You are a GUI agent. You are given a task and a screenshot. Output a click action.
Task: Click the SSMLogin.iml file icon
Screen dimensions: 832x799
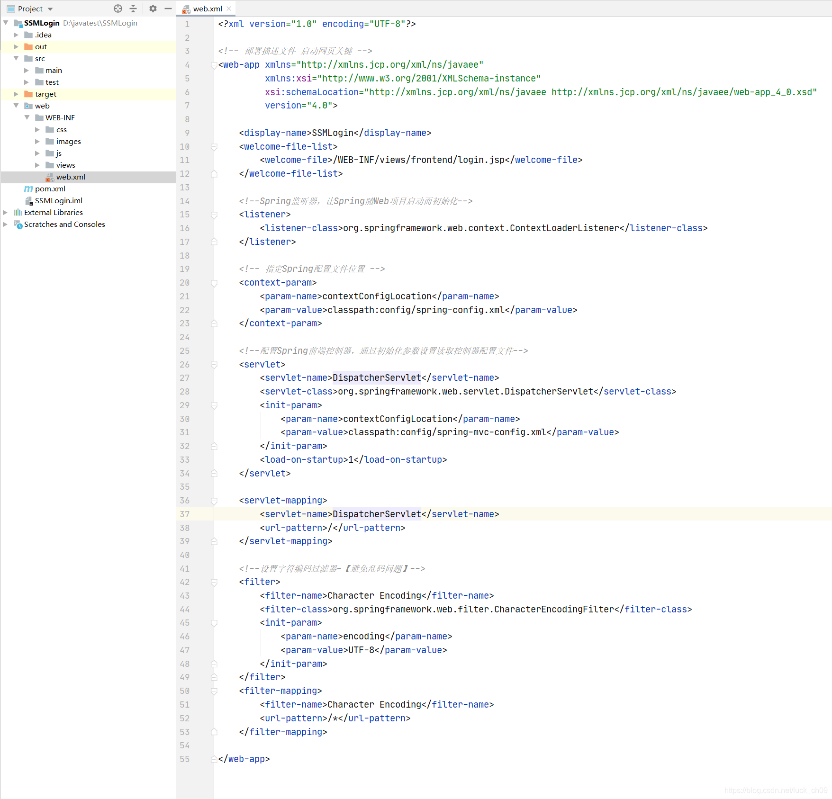[x=29, y=201]
